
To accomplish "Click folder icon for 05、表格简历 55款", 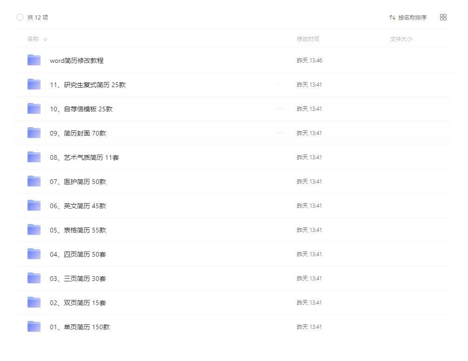I will 34,230.
